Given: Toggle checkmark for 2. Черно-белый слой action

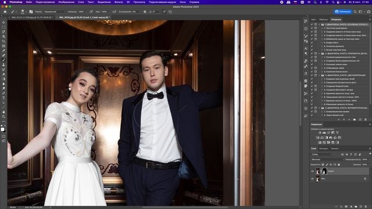Looking at the screenshot, I should point(312,115).
